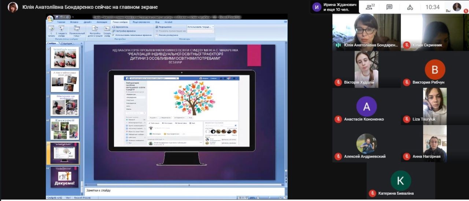This screenshot has width=469, height=201.
Task: Switch to the Structure outline tab
Action: tap(66, 43)
